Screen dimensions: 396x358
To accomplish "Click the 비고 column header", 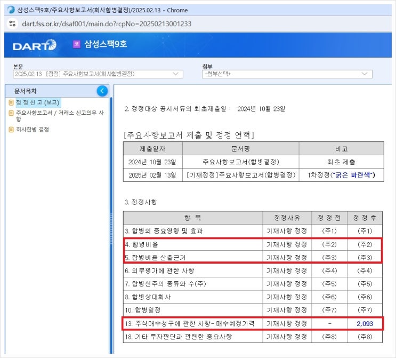I will (341, 149).
